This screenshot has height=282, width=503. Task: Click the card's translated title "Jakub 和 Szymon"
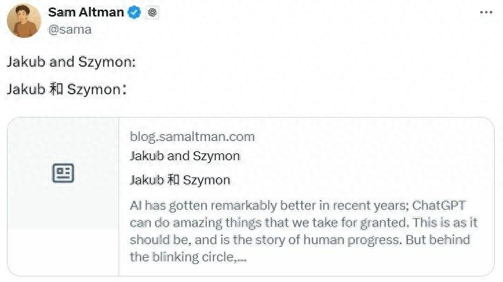tap(180, 180)
